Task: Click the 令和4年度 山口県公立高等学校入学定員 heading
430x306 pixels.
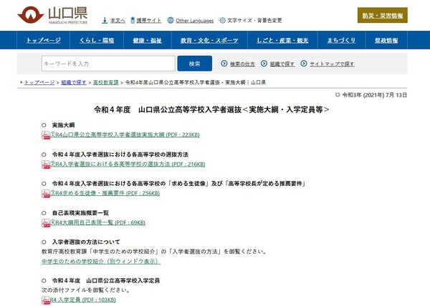Action: (x=106, y=280)
